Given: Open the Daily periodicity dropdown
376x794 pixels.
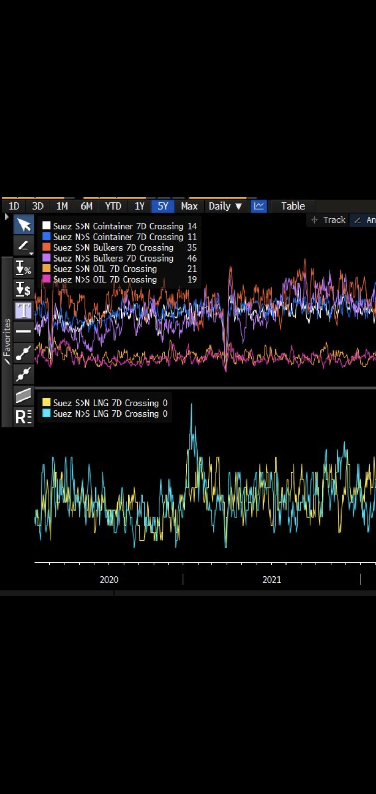Looking at the screenshot, I should point(225,206).
